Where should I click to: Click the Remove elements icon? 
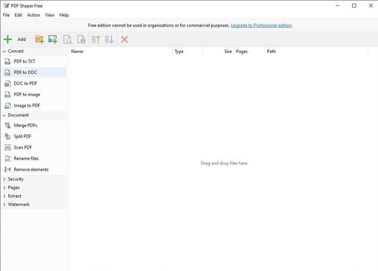coord(7,170)
